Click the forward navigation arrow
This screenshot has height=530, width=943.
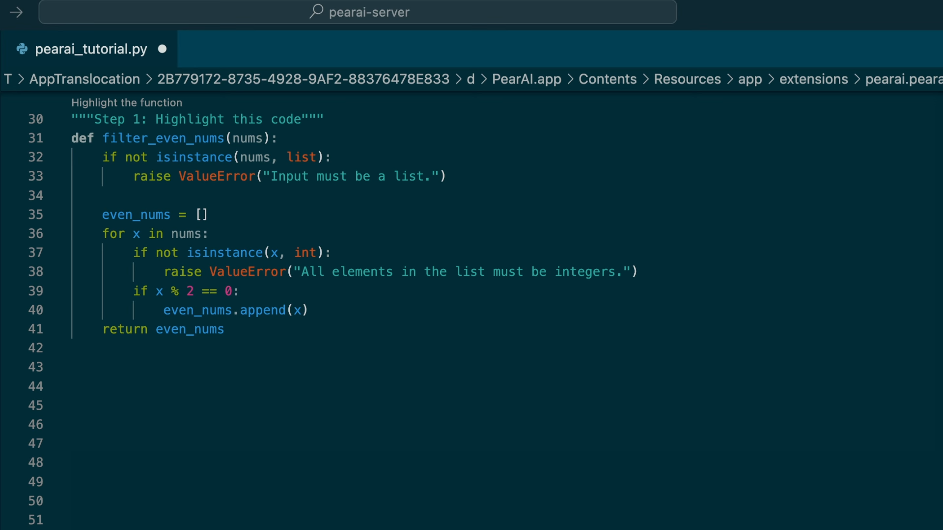[16, 12]
